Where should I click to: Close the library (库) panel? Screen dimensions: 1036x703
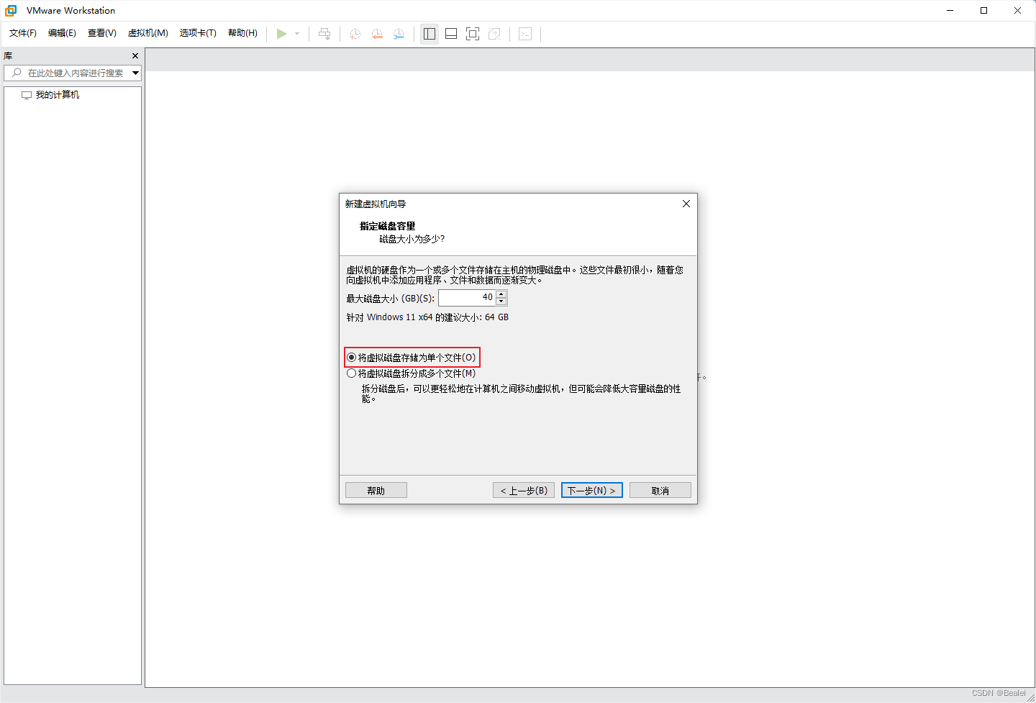point(135,55)
